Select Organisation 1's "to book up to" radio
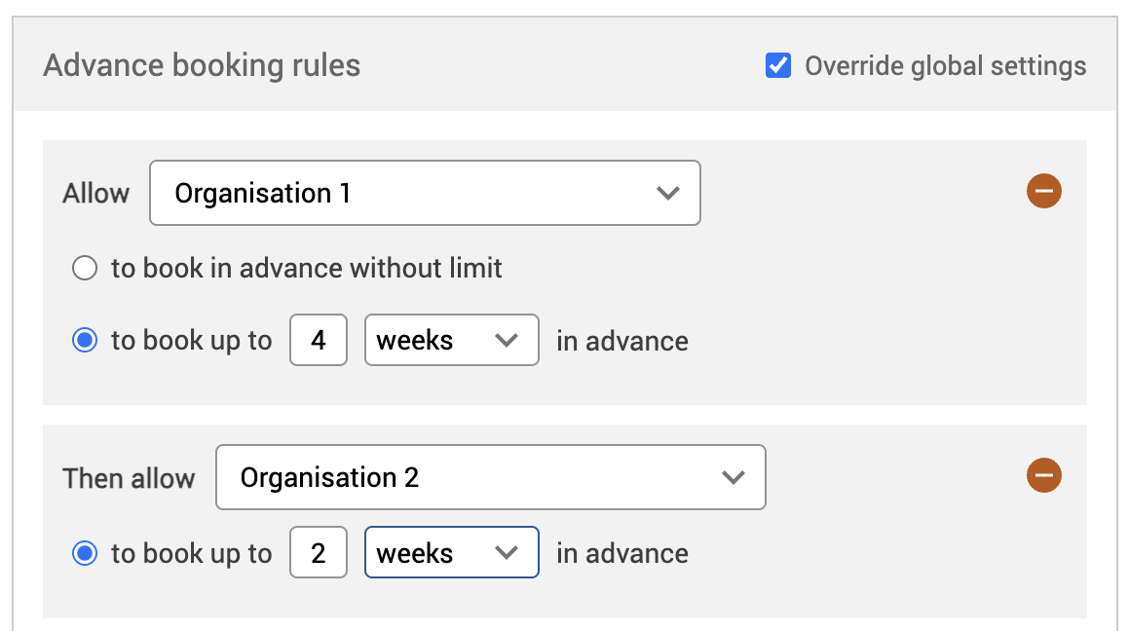 click(85, 341)
